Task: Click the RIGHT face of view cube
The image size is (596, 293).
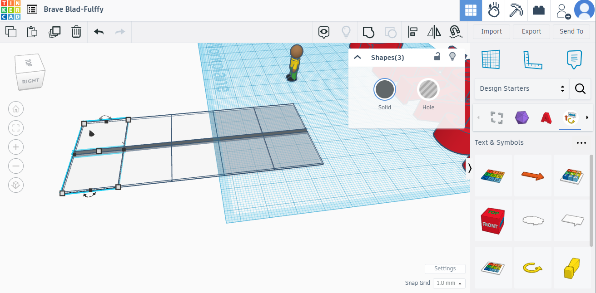Action: (x=31, y=81)
